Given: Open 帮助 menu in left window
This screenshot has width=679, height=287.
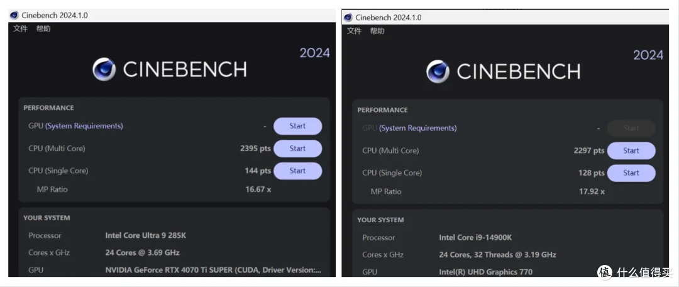Looking at the screenshot, I should [x=43, y=28].
